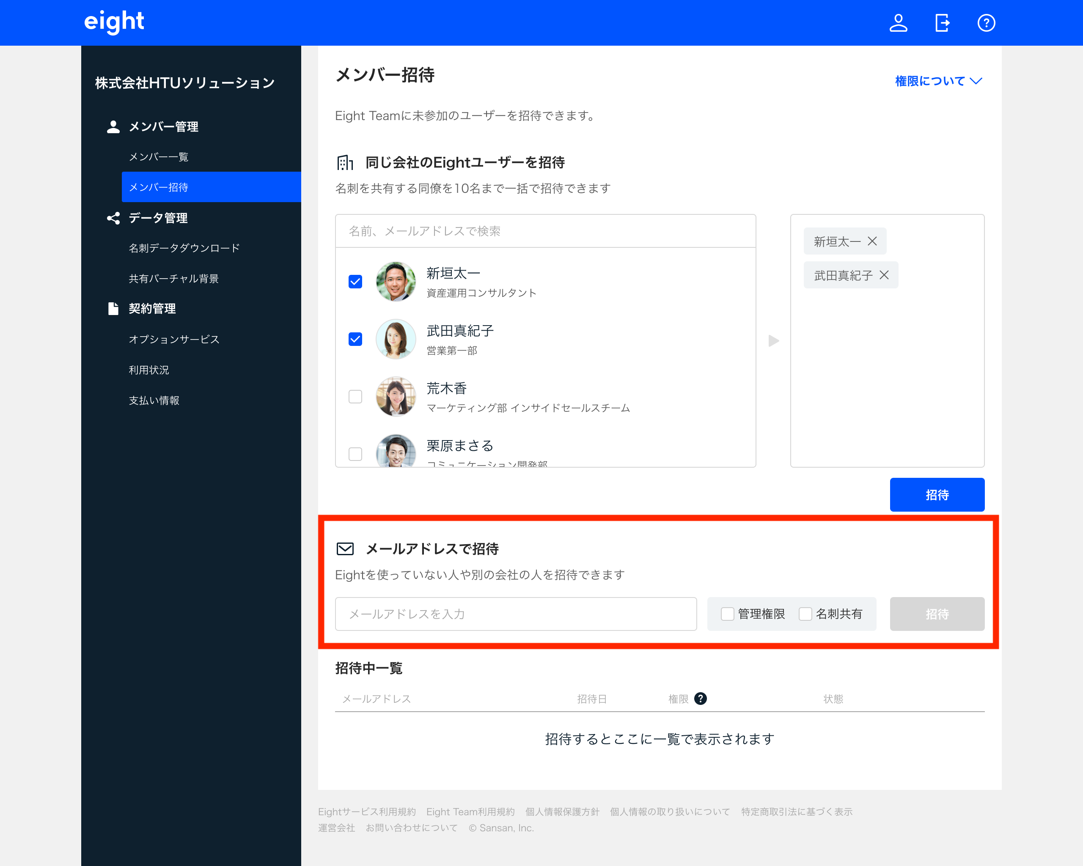
Task: Select メンバー招待 in sidebar
Action: coord(211,187)
